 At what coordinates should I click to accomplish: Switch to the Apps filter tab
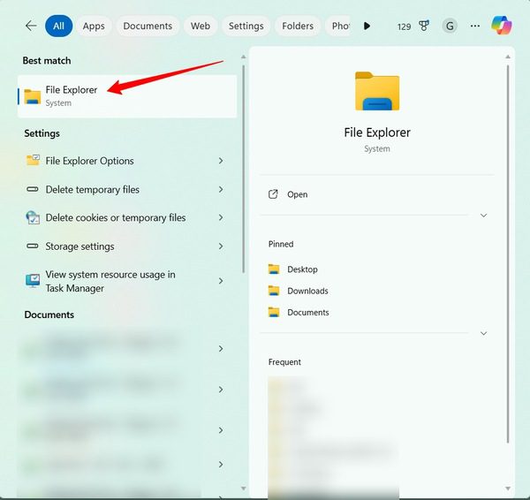94,26
